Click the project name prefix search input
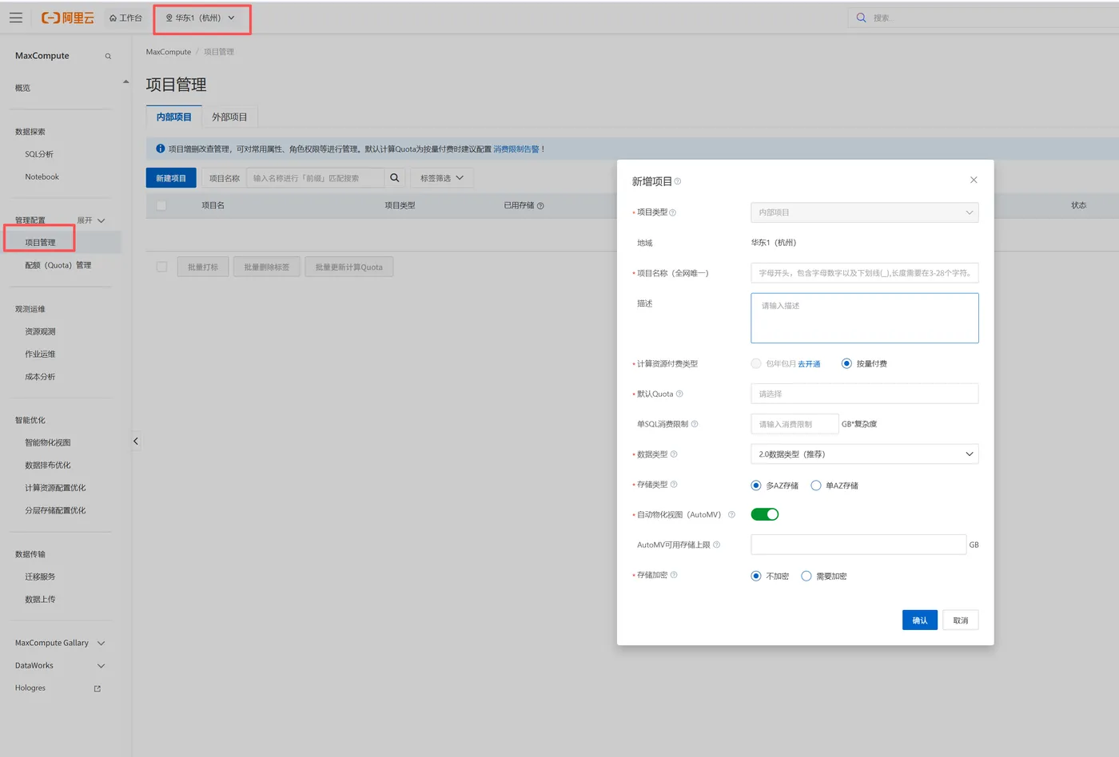 pos(316,178)
